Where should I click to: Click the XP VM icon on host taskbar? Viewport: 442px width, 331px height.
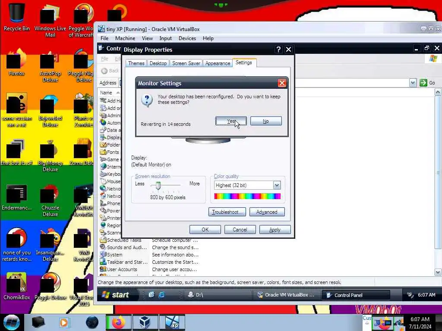tap(172, 322)
